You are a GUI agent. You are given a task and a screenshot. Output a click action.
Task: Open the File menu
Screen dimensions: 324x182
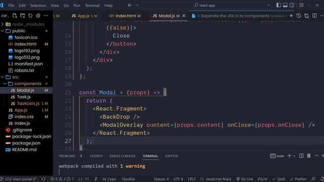[11, 6]
